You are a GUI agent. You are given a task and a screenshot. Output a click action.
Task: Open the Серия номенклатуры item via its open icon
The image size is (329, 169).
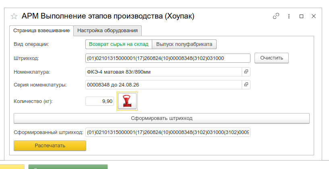click(x=246, y=85)
